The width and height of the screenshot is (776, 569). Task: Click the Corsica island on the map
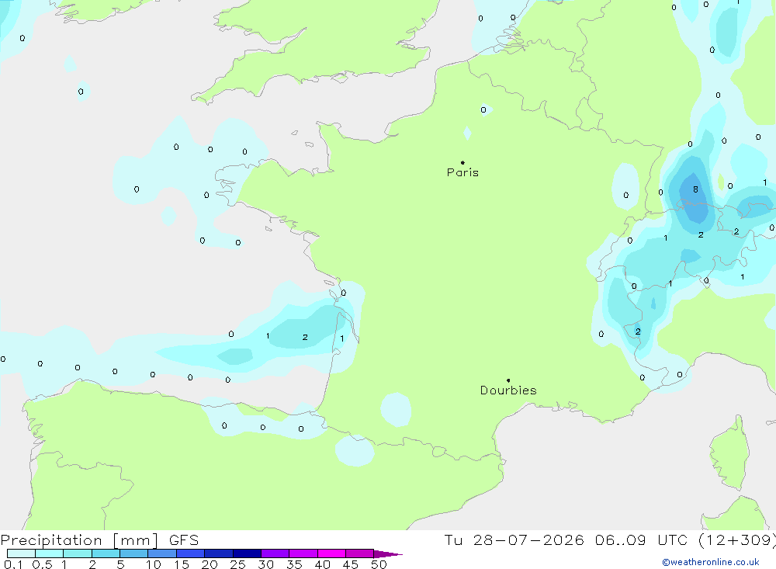730,453
